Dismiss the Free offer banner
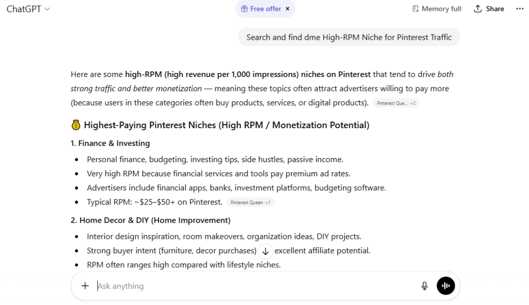Image resolution: width=529 pixels, height=305 pixels. (x=287, y=9)
